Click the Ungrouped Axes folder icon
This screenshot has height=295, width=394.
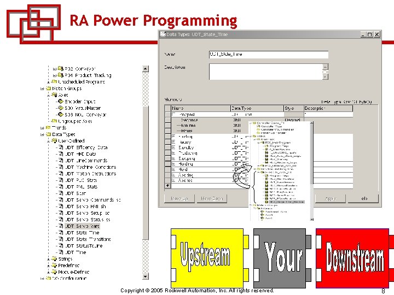click(54, 121)
